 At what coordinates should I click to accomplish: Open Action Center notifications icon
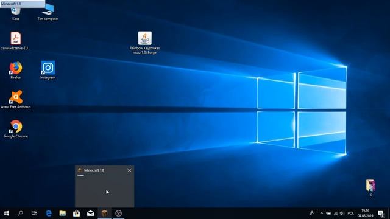pyautogui.click(x=381, y=214)
